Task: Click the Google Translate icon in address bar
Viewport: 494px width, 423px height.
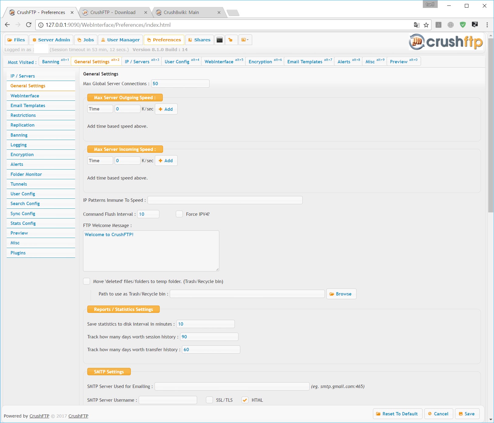Action: [416, 25]
